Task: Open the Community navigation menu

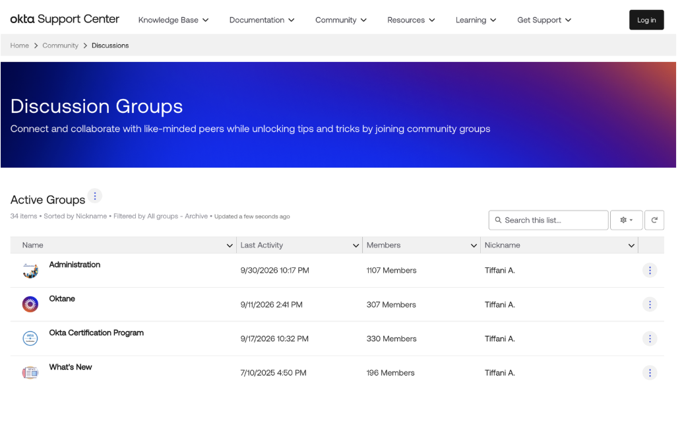Action: [x=341, y=20]
